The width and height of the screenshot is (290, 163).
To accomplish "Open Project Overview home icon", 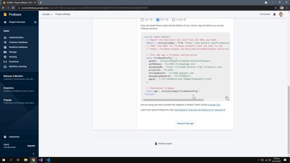I will click(5, 22).
